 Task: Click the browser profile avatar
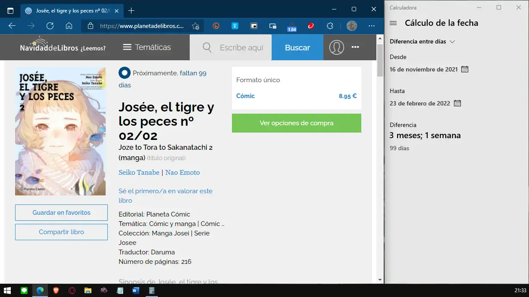(352, 26)
